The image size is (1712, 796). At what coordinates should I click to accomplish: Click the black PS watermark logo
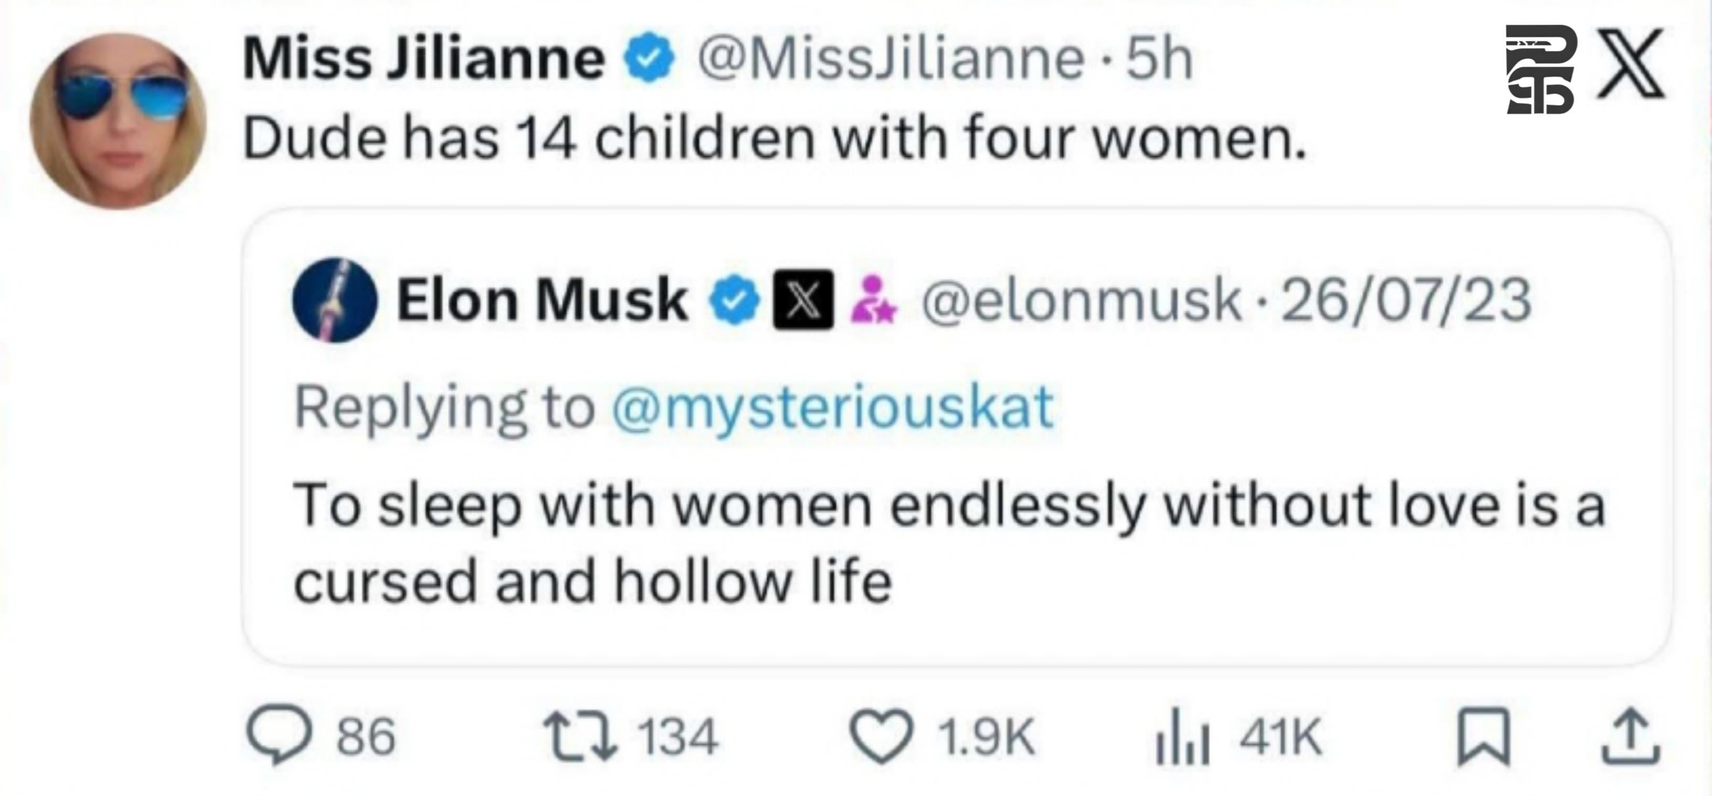pos(1540,69)
